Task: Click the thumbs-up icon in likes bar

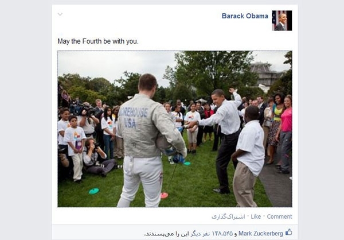Action: pyautogui.click(x=289, y=233)
